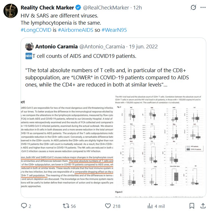Click the blue verified checkmark badge
This screenshot has height=213, width=212.
78,8
